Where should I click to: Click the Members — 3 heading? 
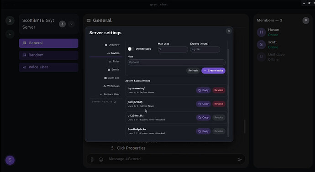point(269,20)
